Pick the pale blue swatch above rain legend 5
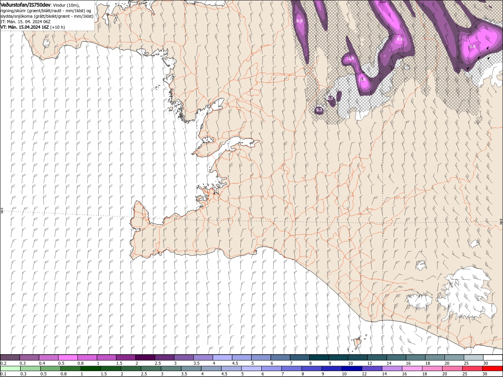 251,368
